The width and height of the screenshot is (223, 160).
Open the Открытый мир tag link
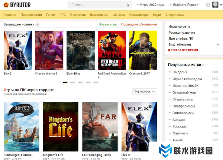(x=184, y=92)
